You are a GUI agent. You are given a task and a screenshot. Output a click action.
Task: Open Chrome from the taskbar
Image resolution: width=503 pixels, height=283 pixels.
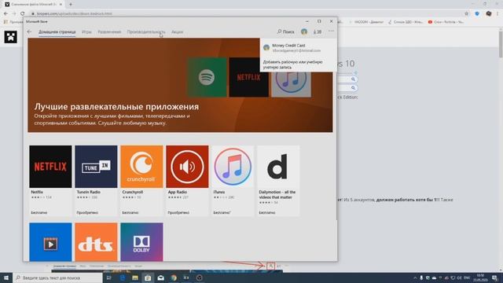click(174, 277)
